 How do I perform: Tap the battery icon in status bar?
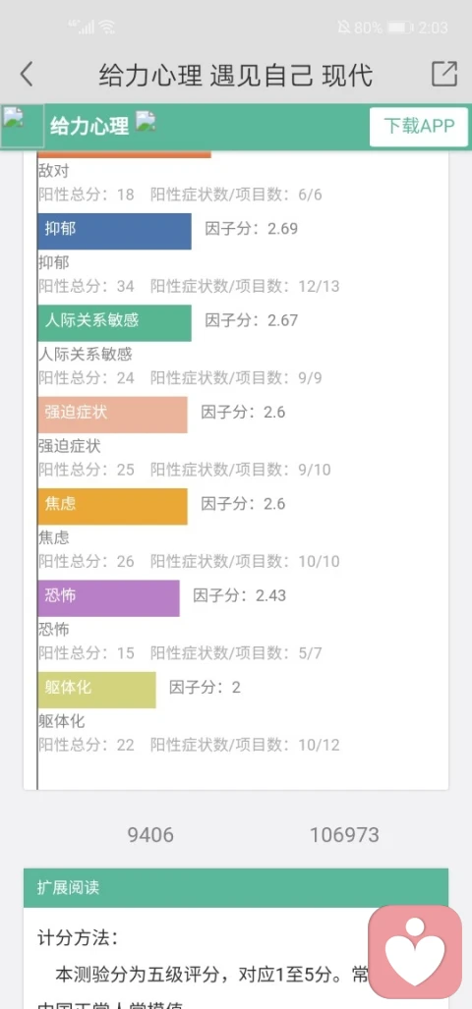click(x=400, y=28)
